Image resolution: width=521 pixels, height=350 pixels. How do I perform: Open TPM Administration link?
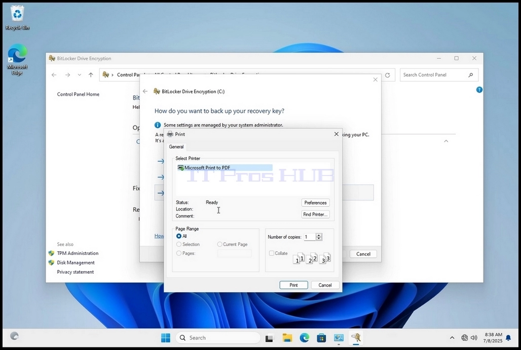coord(78,253)
